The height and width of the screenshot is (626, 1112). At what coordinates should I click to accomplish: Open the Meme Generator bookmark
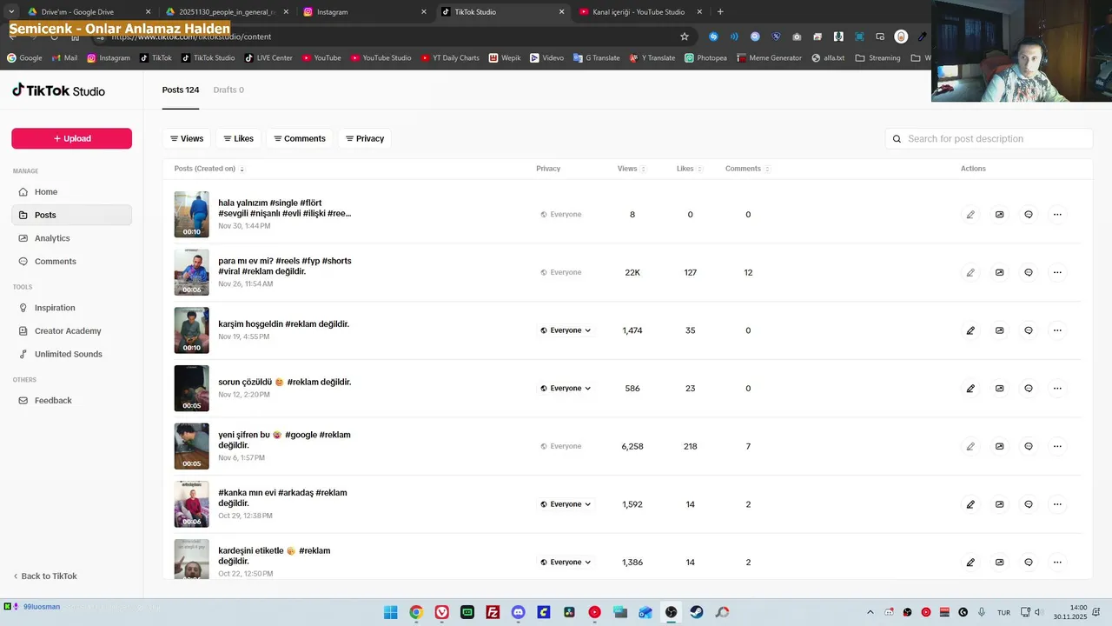(x=770, y=58)
